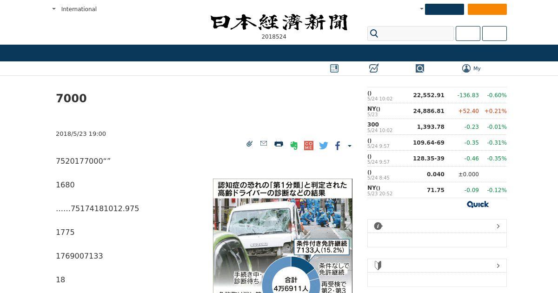The width and height of the screenshot is (558, 293).
Task: Open the driver diagnosis infographic image
Action: click(x=283, y=236)
